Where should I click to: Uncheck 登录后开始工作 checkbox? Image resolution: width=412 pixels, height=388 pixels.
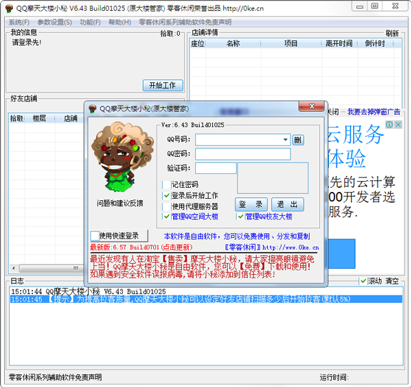(x=167, y=195)
